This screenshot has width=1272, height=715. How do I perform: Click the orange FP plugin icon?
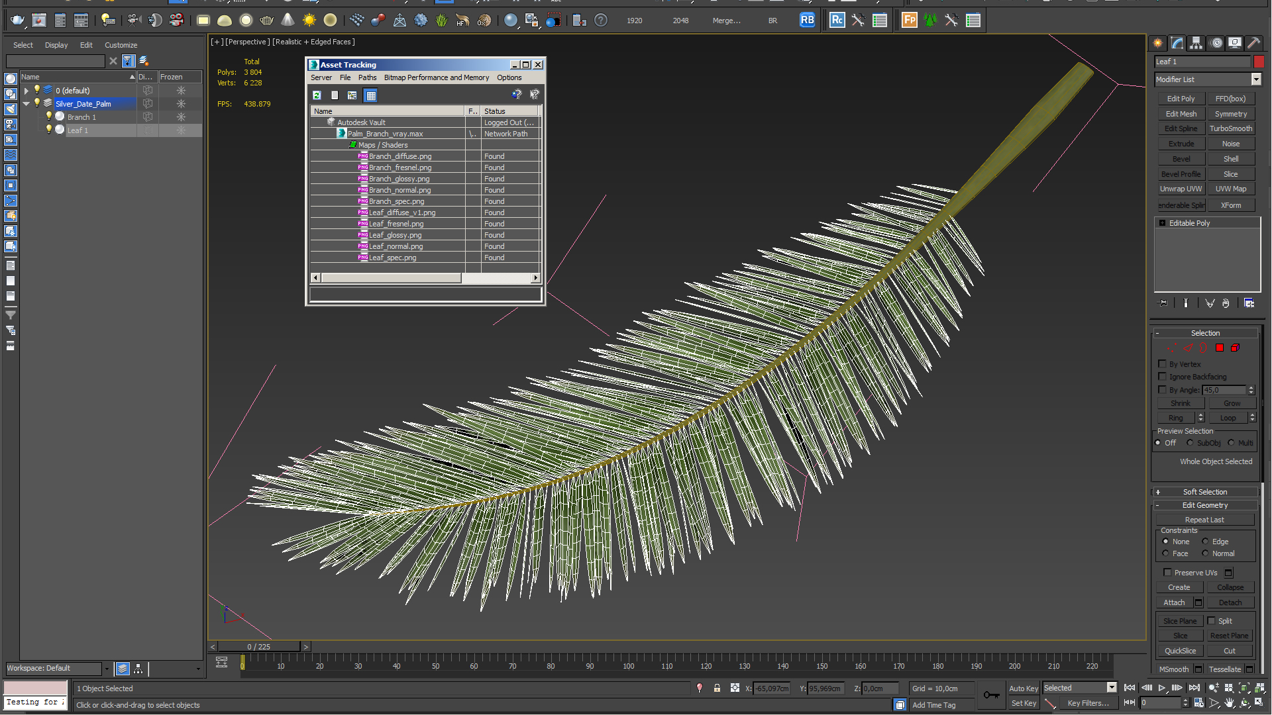coord(910,21)
